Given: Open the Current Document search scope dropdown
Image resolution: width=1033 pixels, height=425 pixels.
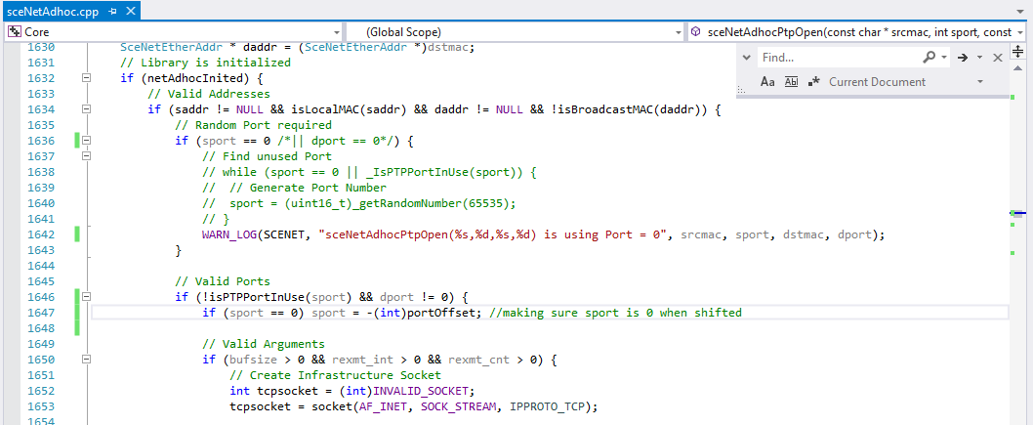Looking at the screenshot, I should (x=980, y=82).
